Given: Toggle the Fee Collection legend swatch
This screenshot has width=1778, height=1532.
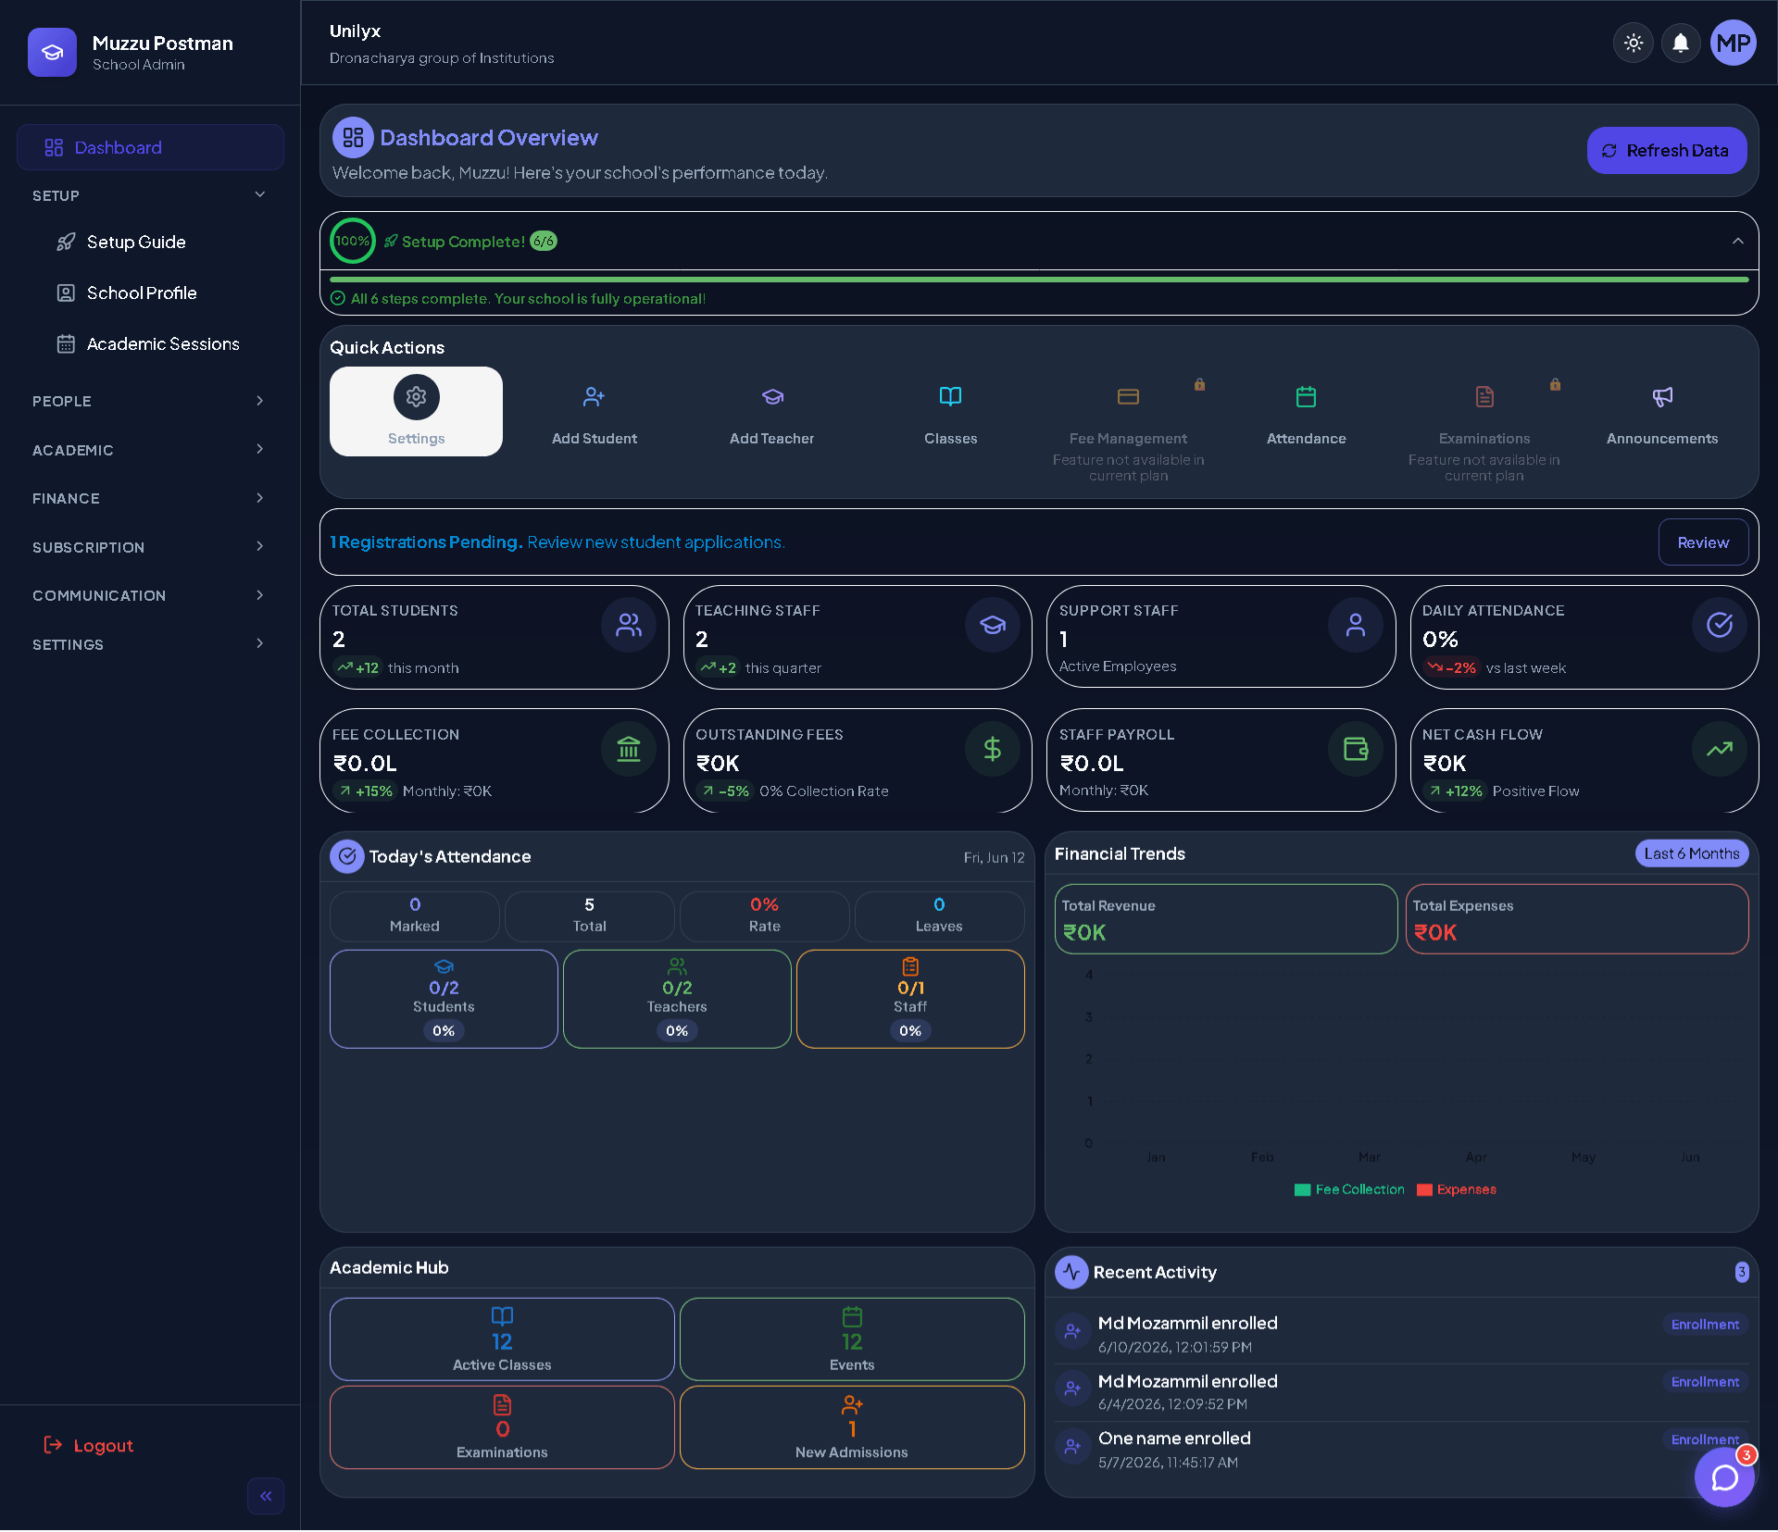Looking at the screenshot, I should (x=1302, y=1189).
